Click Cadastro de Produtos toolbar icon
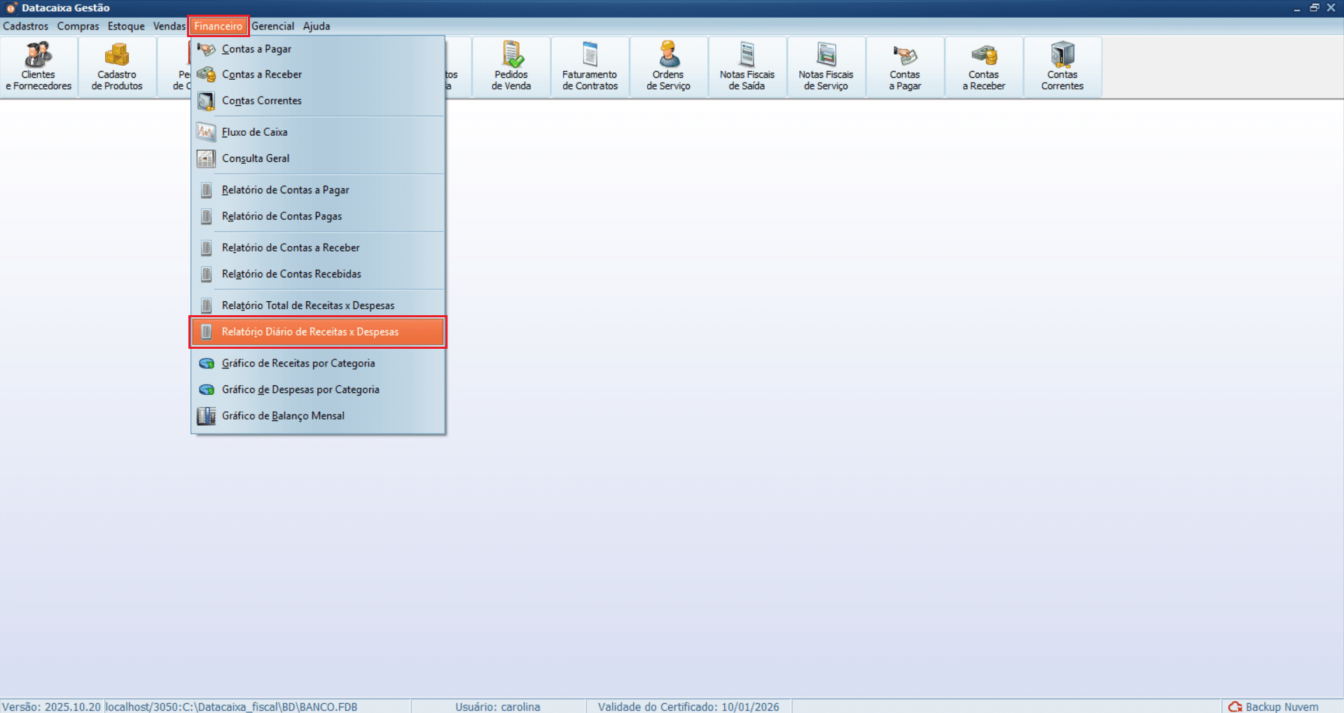Image resolution: width=1344 pixels, height=713 pixels. click(x=117, y=67)
